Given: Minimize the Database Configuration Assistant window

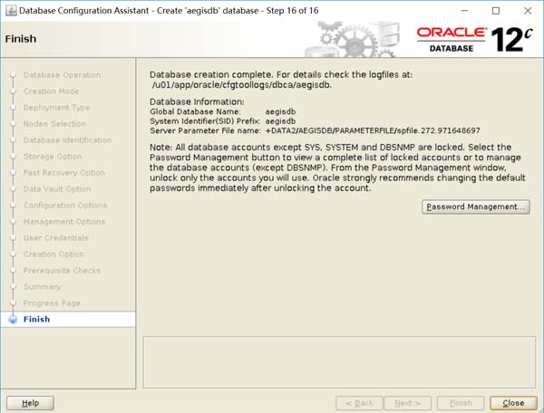Looking at the screenshot, I should [x=464, y=11].
